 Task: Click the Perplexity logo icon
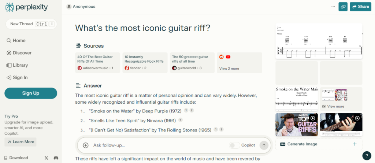(10, 7)
